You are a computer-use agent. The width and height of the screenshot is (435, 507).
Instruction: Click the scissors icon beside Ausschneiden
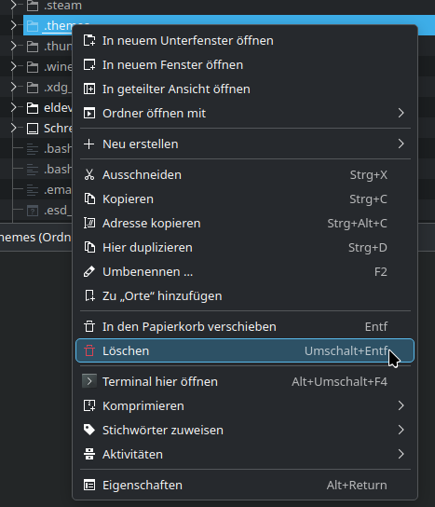pos(89,174)
